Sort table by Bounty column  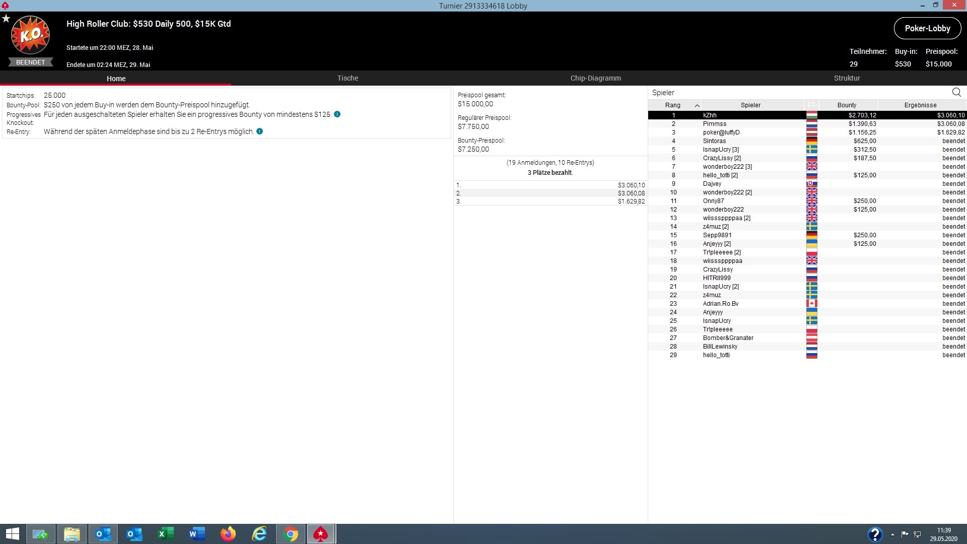click(847, 105)
